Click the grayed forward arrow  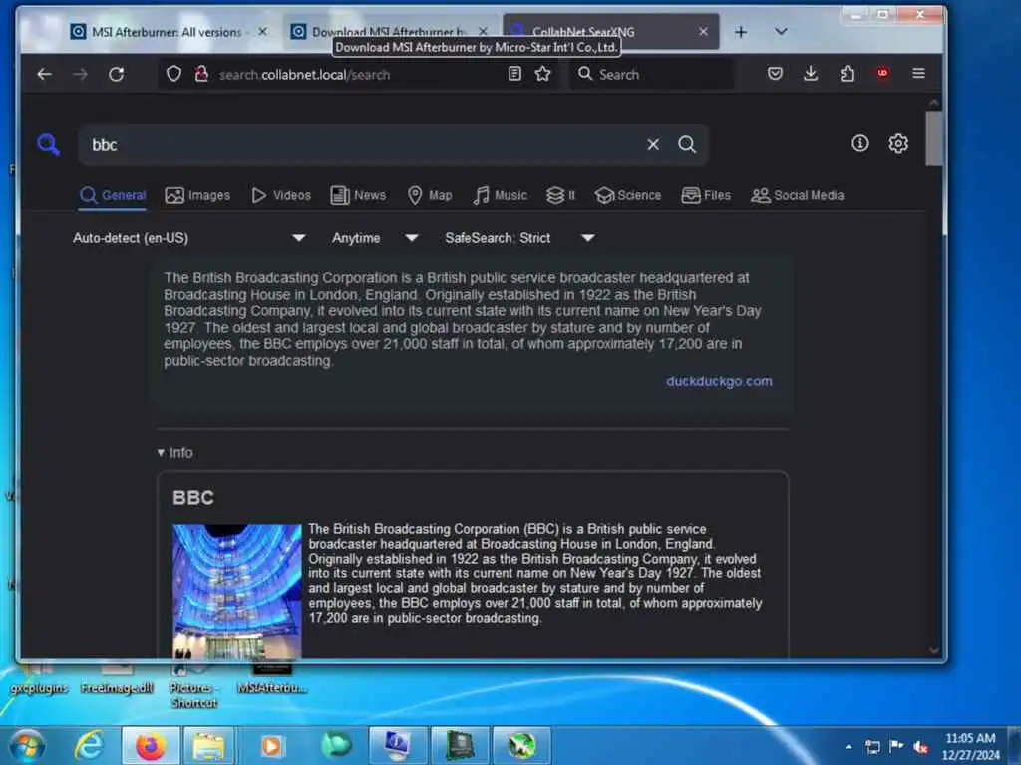(x=80, y=74)
